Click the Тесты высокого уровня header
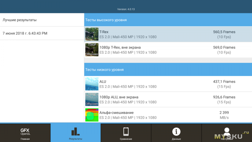The width and height of the screenshot is (252, 142). point(168,20)
